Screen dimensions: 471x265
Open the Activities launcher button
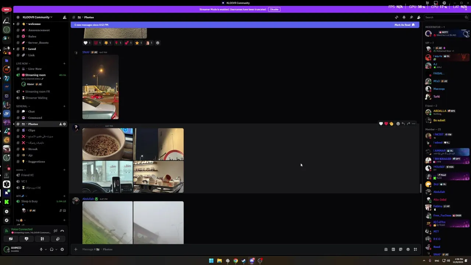[42, 239]
